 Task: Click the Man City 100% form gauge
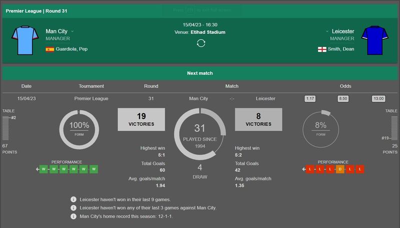[x=79, y=129]
